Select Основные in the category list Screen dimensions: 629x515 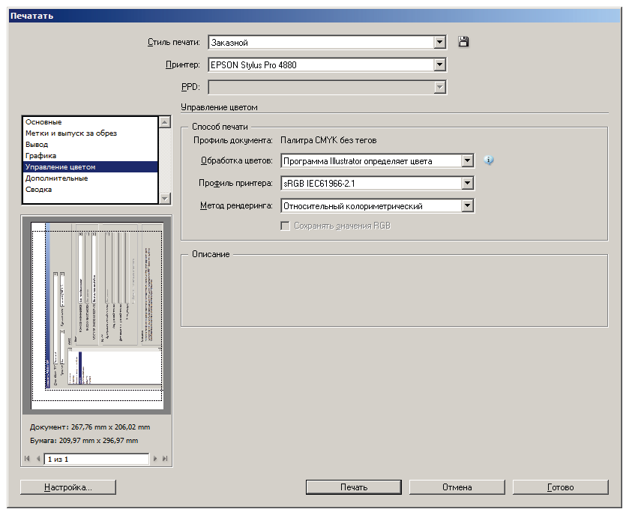(x=43, y=122)
